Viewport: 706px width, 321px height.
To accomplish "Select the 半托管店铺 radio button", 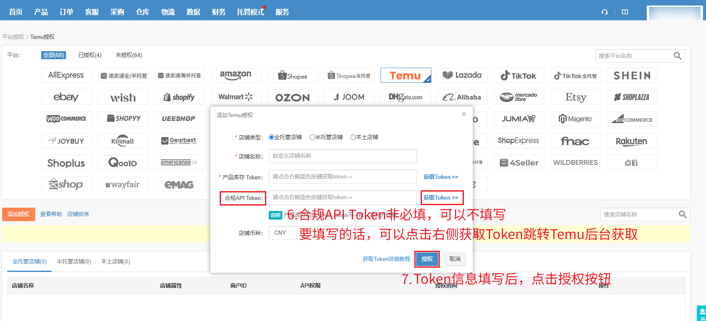I will 312,137.
